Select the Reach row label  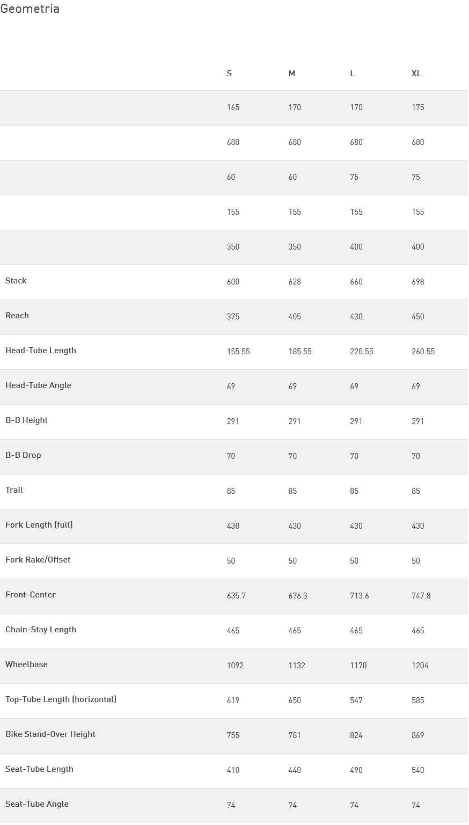pos(17,316)
